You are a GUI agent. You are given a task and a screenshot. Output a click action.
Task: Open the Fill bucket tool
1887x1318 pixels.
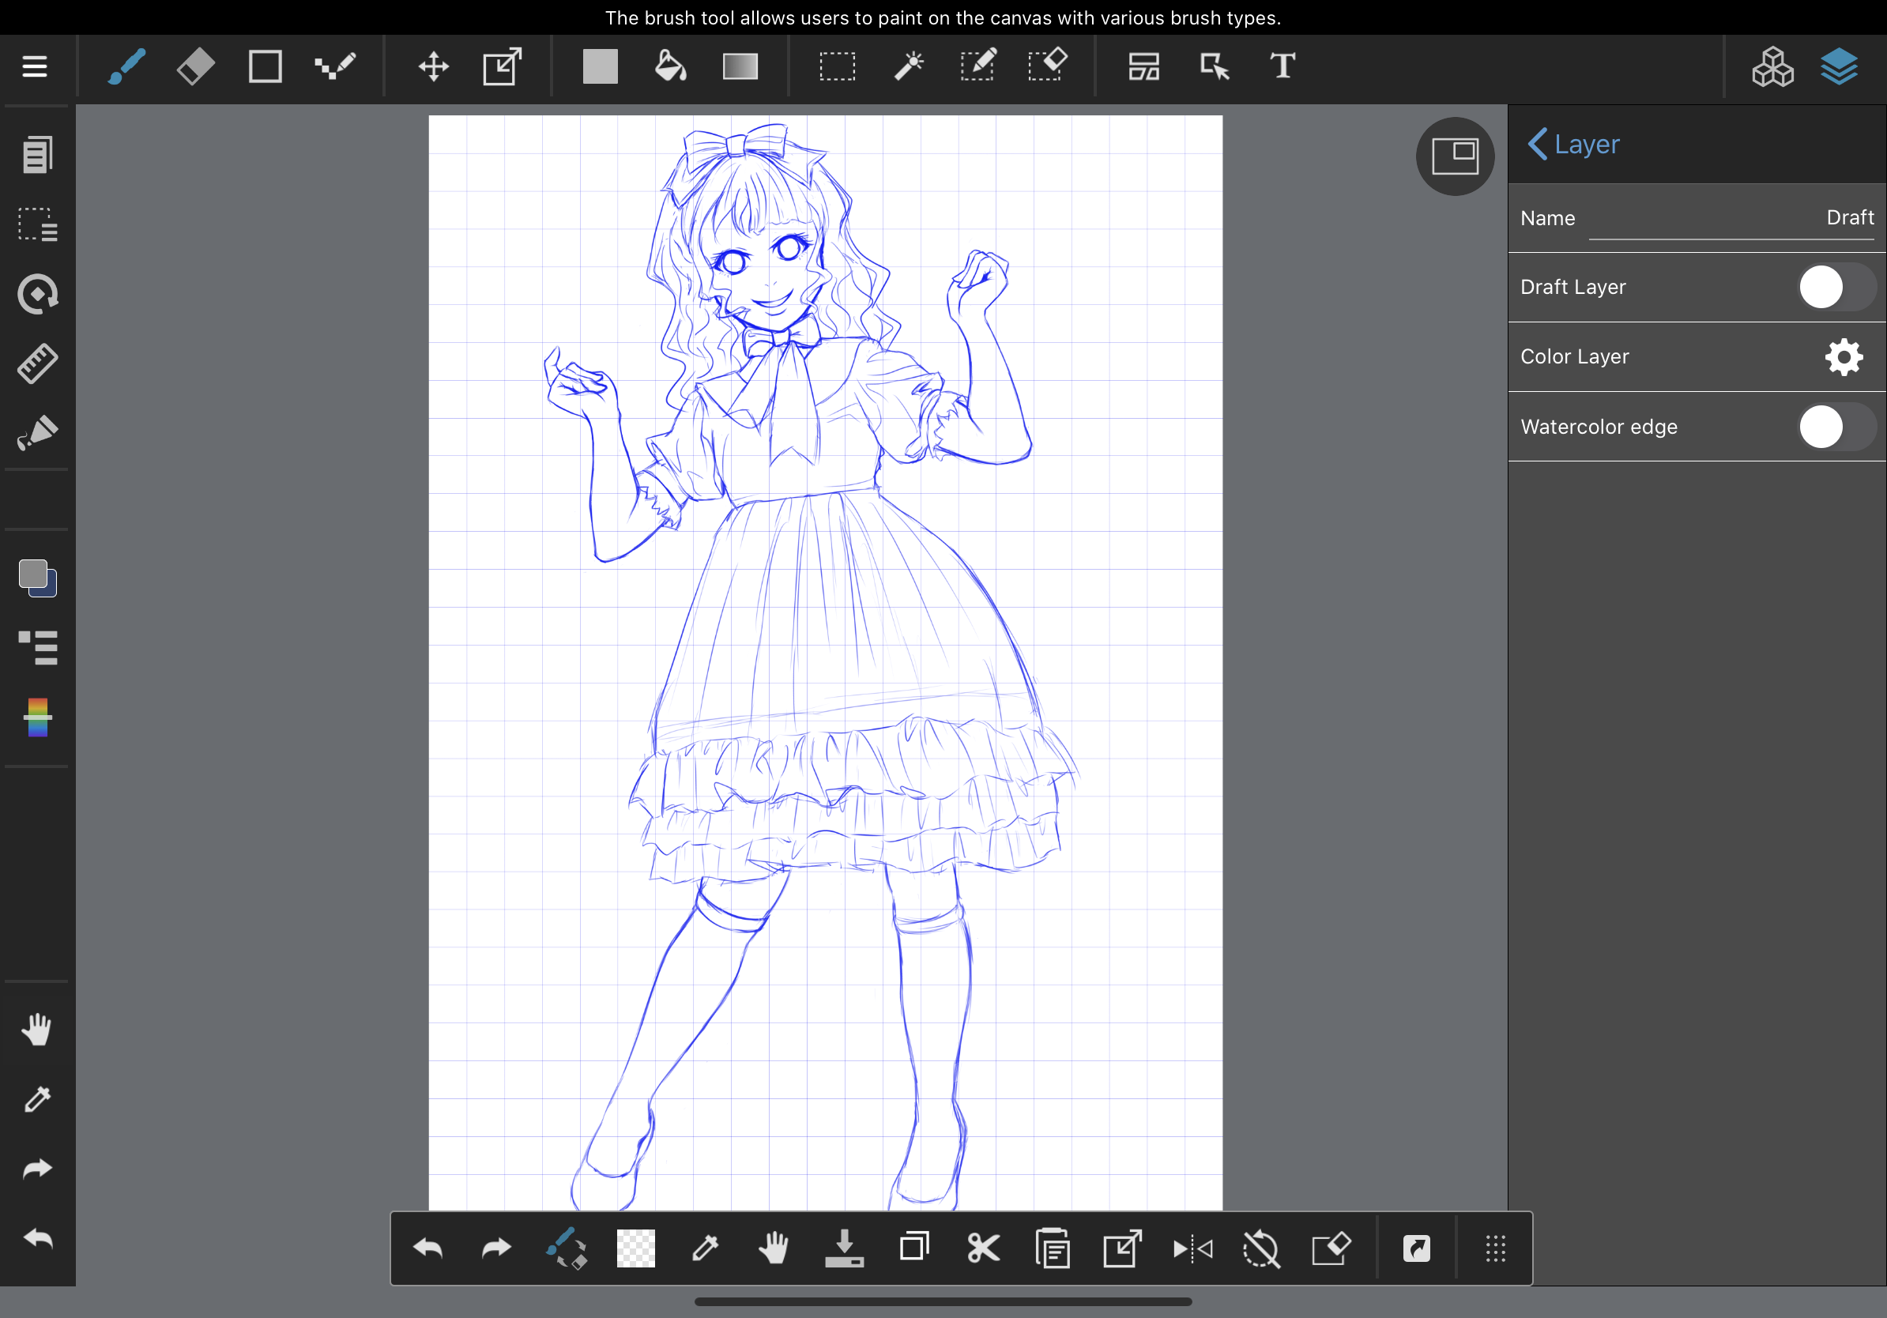670,66
